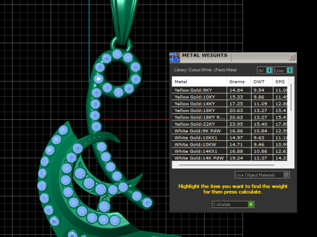Click the 9.46 DWT value

259,144
